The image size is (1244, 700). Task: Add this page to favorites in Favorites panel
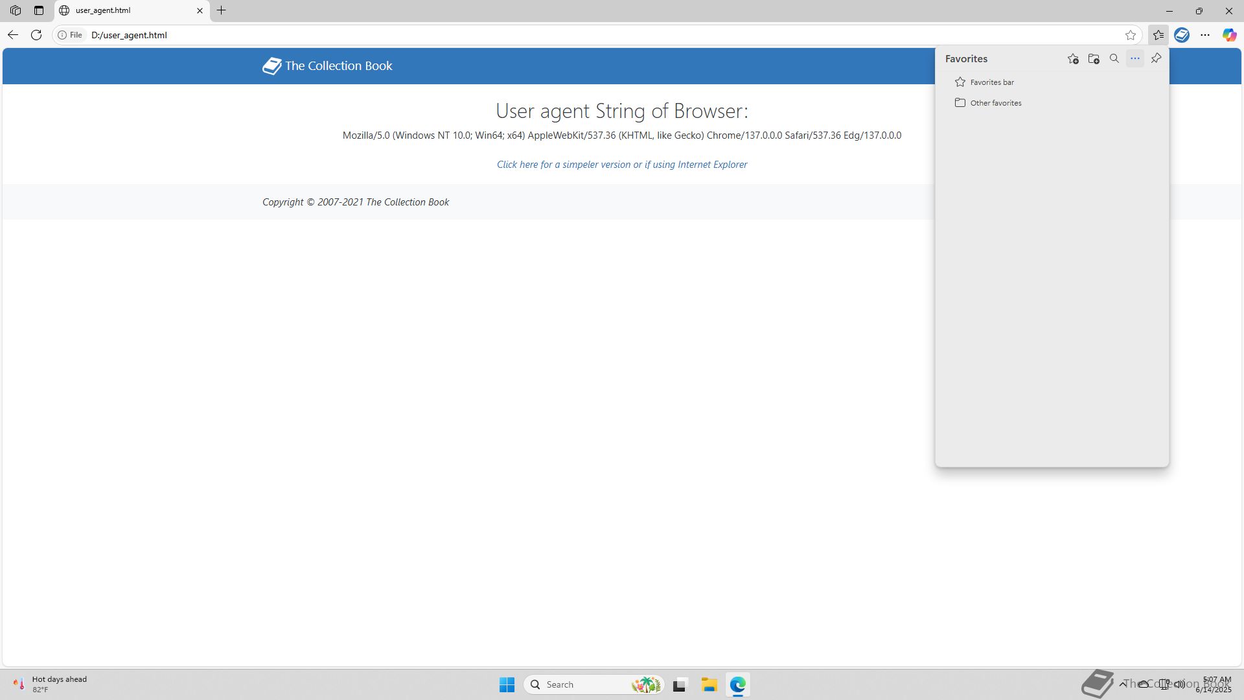(1073, 59)
